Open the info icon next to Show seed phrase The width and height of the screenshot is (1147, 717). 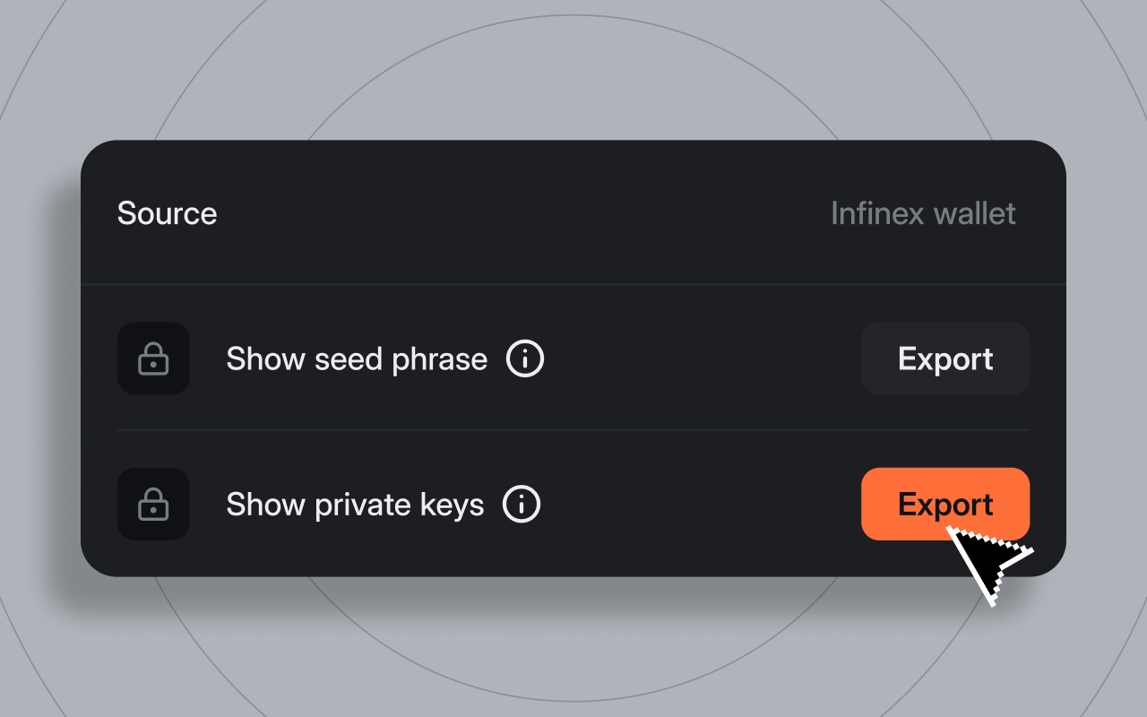tap(525, 358)
